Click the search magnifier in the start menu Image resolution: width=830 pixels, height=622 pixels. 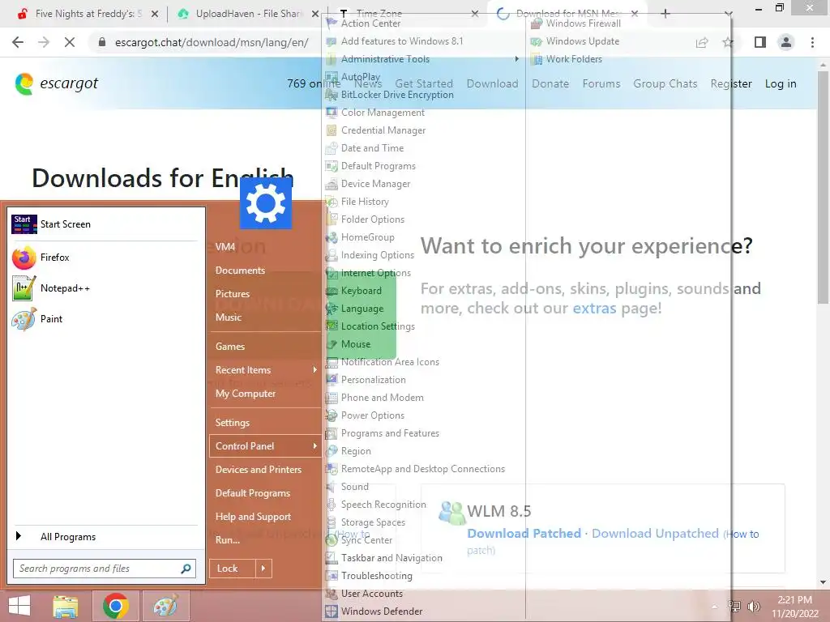coord(186,569)
